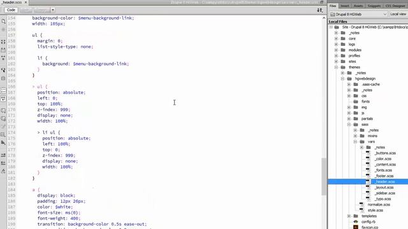The width and height of the screenshot is (408, 229).
Task: Collapse the Site - Drupal 8 HGWeb root
Action: (331, 27)
